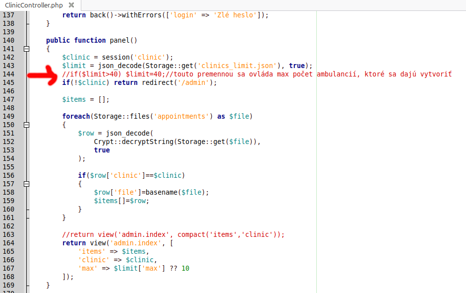The width and height of the screenshot is (466, 293).
Task: Click the empty fold gutter beside line 160
Action: point(27,209)
